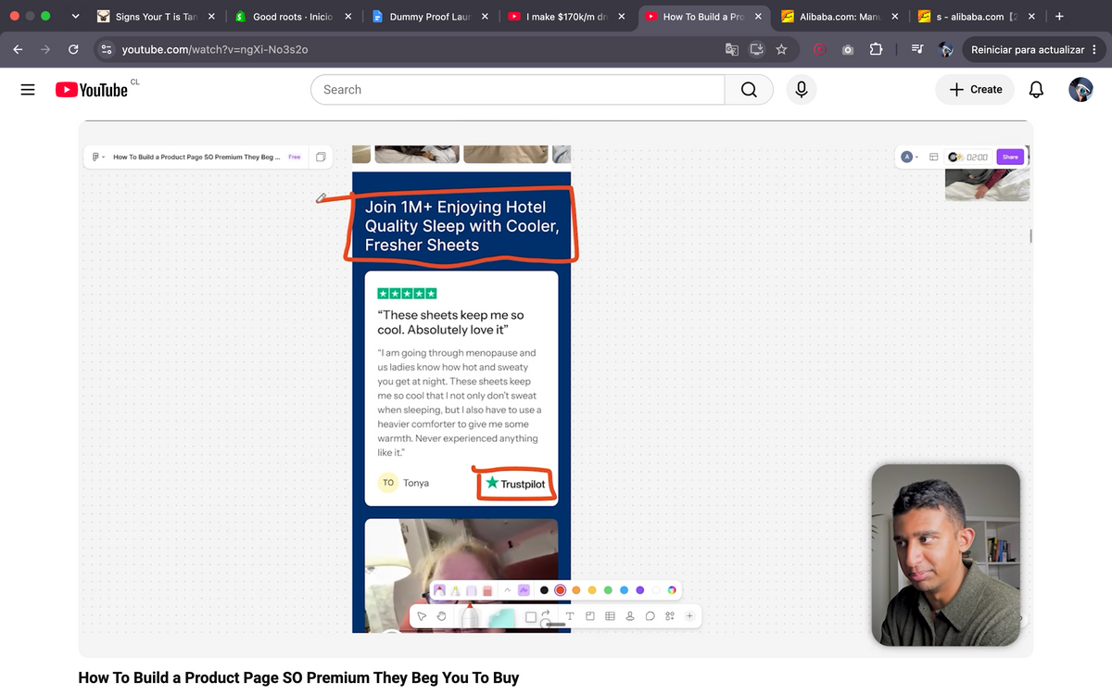This screenshot has height=695, width=1112.
Task: Open the YouTube guide hamburger menu
Action: (x=28, y=90)
